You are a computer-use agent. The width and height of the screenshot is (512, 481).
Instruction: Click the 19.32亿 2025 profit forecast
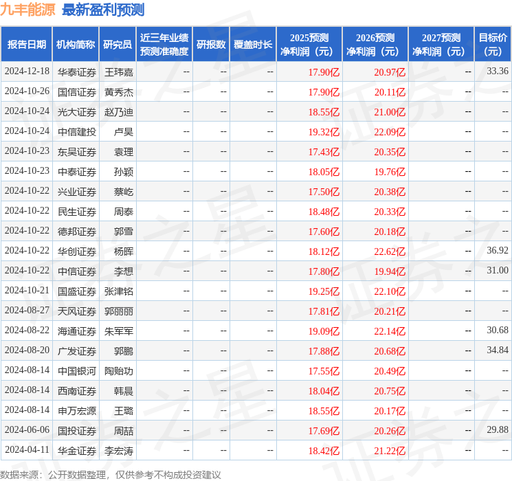pyautogui.click(x=324, y=132)
